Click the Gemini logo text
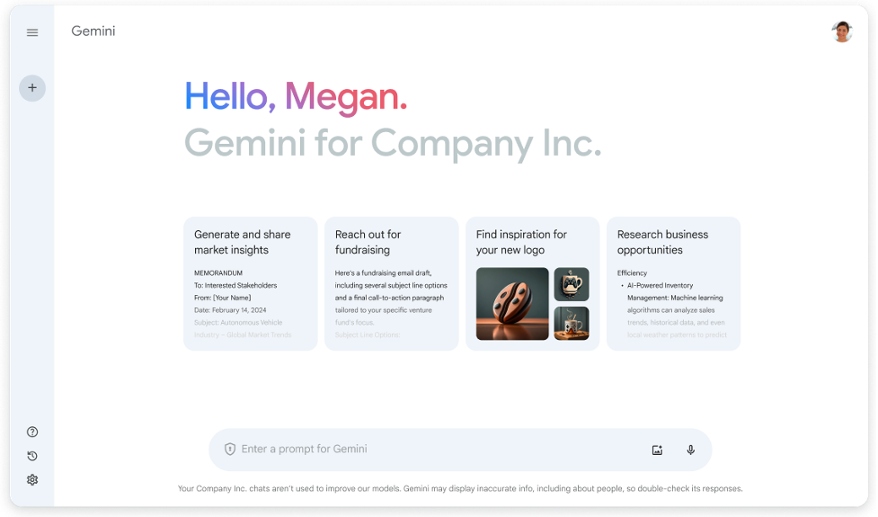 pos(93,31)
